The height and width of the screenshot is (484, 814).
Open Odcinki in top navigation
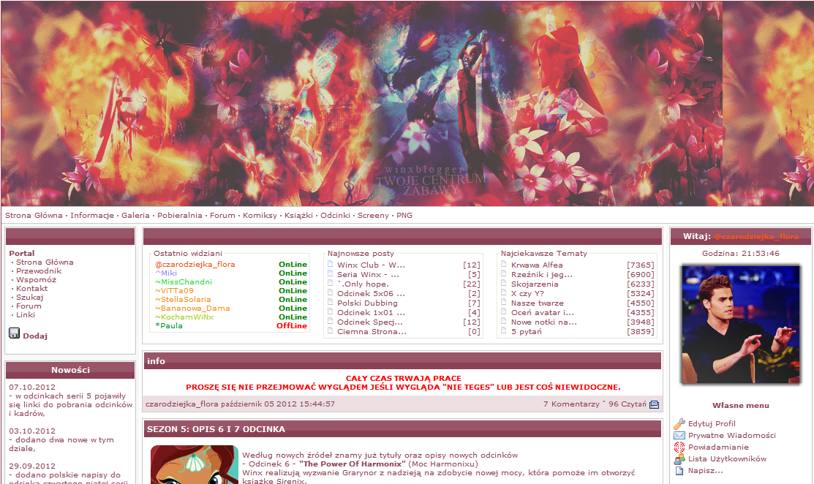336,215
